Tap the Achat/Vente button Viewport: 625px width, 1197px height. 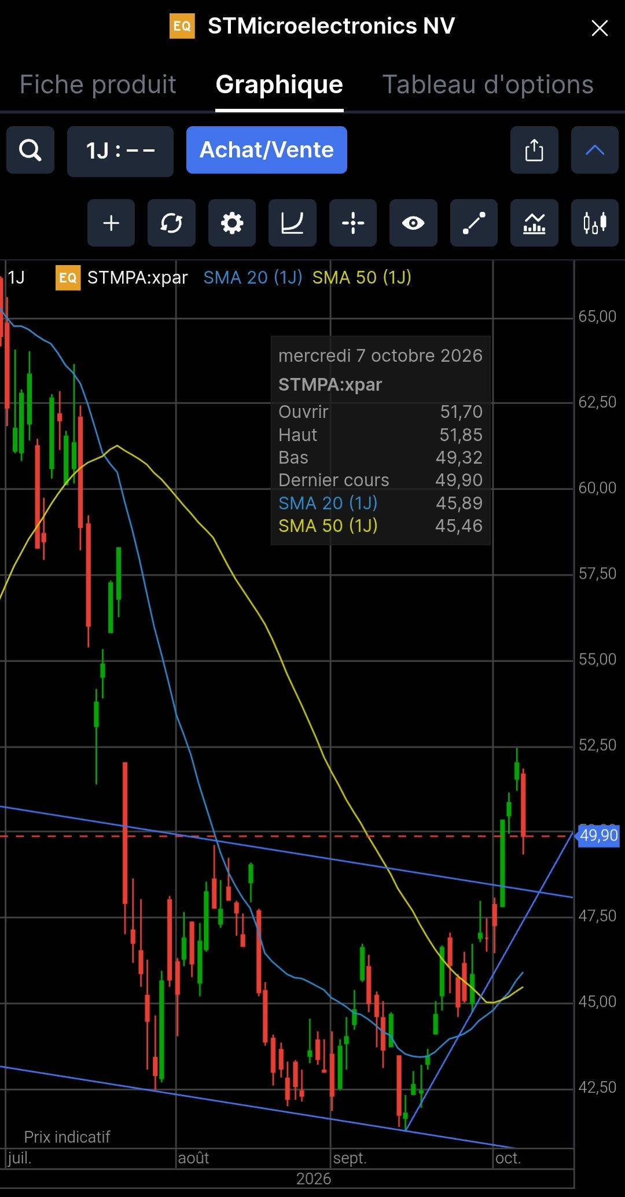pyautogui.click(x=267, y=150)
